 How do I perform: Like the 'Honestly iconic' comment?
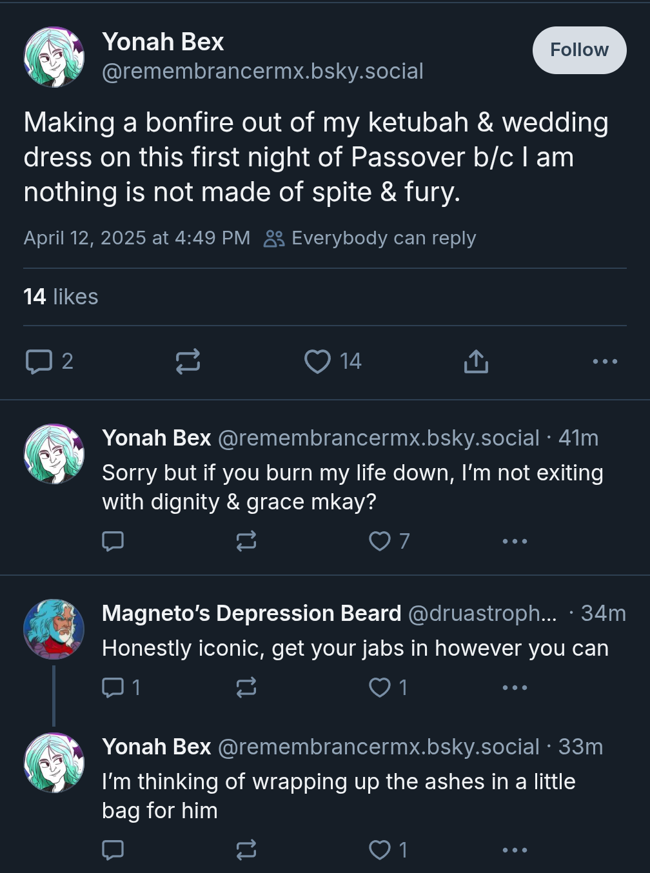click(x=388, y=687)
